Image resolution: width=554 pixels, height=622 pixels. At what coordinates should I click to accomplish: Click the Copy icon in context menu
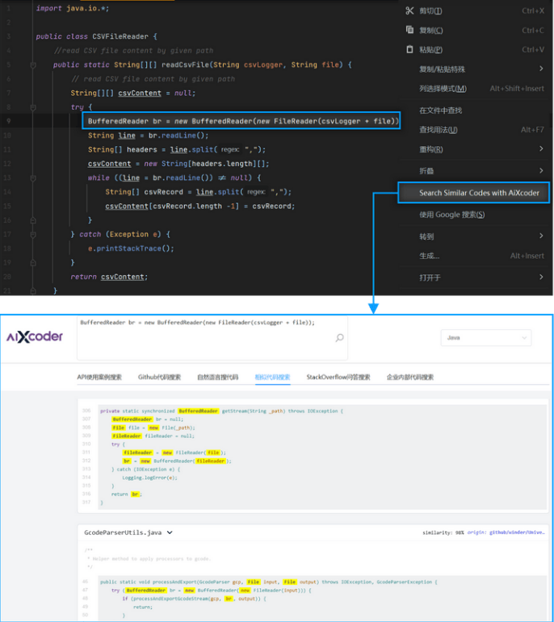409,30
